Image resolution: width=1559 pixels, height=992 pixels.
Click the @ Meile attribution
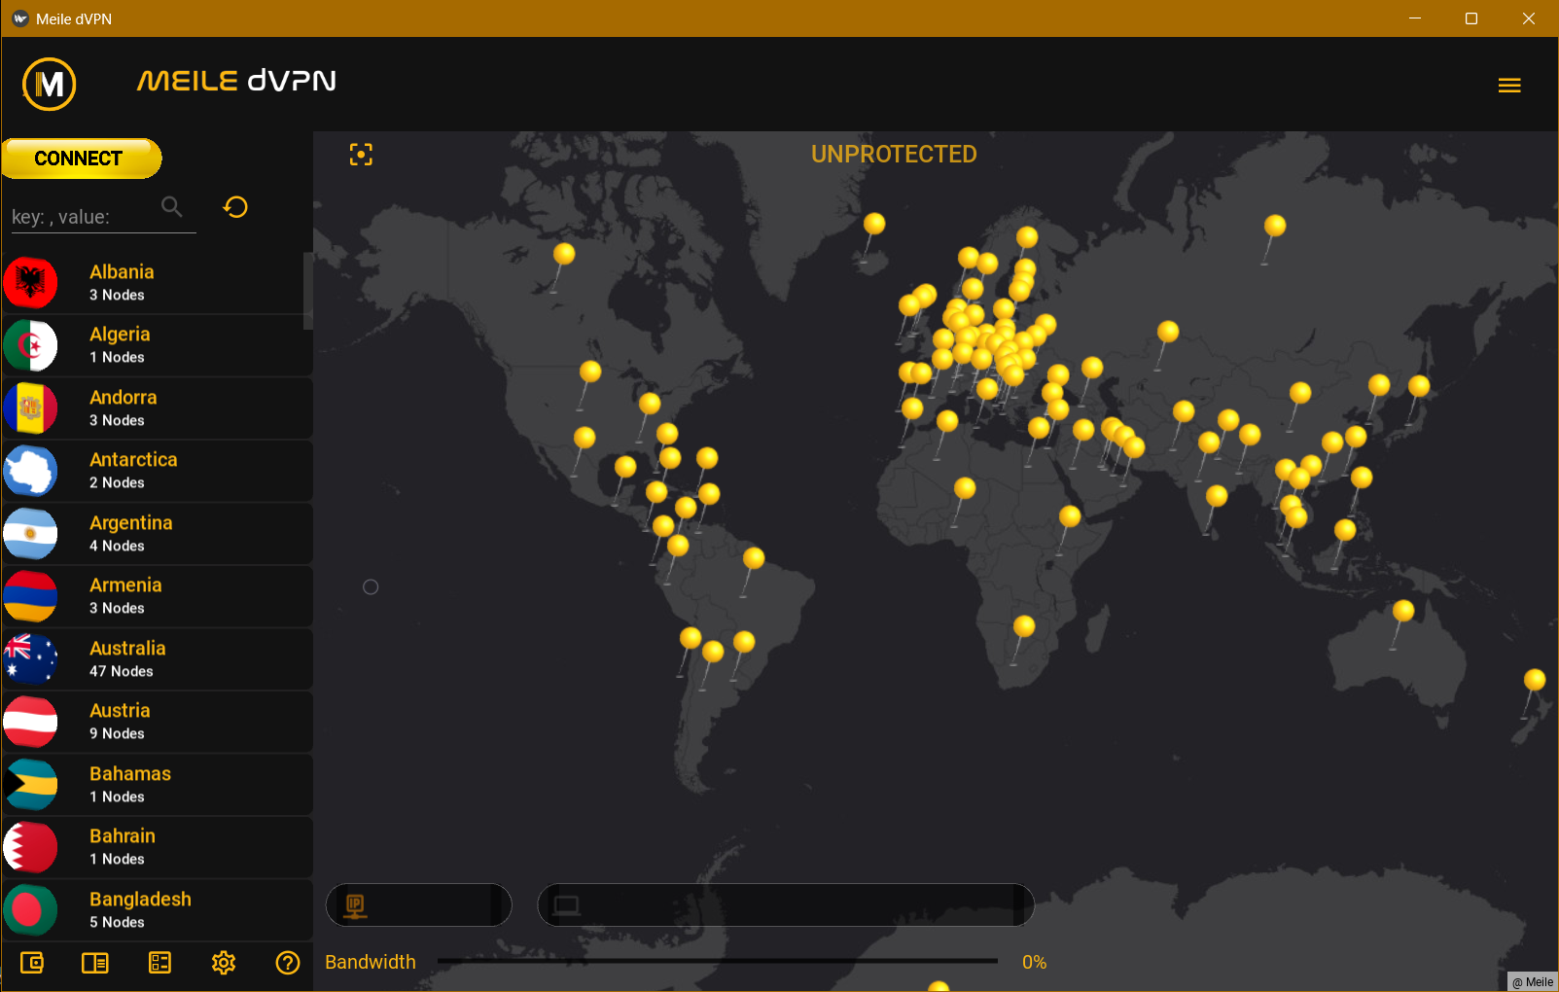(x=1533, y=982)
